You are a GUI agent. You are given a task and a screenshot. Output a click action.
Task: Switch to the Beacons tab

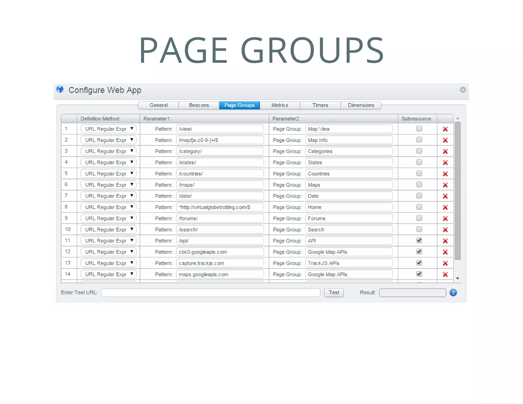pyautogui.click(x=199, y=105)
